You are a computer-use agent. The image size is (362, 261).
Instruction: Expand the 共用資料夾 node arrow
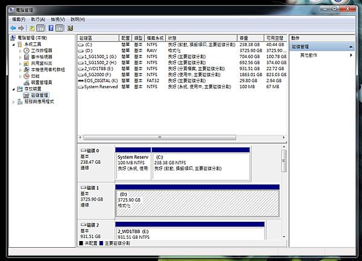[x=20, y=63]
